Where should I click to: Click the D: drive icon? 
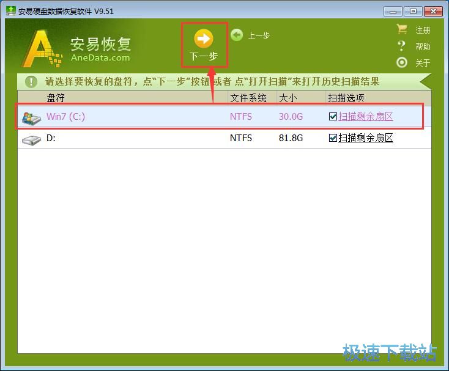(x=31, y=140)
